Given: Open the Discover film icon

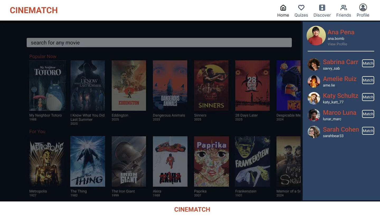Looking at the screenshot, I should (322, 7).
